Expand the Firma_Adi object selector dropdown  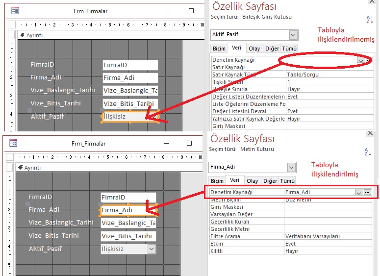tap(291, 167)
